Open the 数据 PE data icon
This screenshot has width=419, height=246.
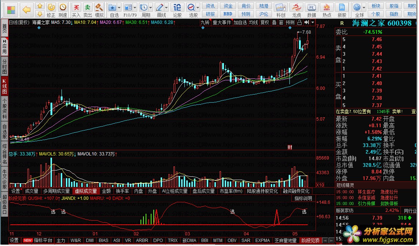[x=311, y=10]
